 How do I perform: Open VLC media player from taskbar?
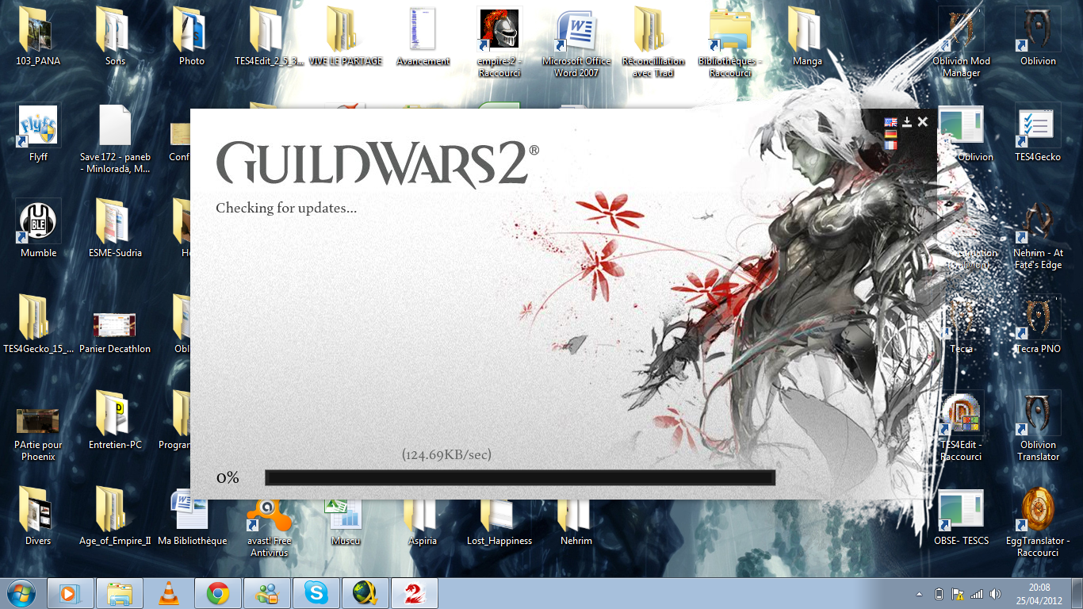[169, 593]
